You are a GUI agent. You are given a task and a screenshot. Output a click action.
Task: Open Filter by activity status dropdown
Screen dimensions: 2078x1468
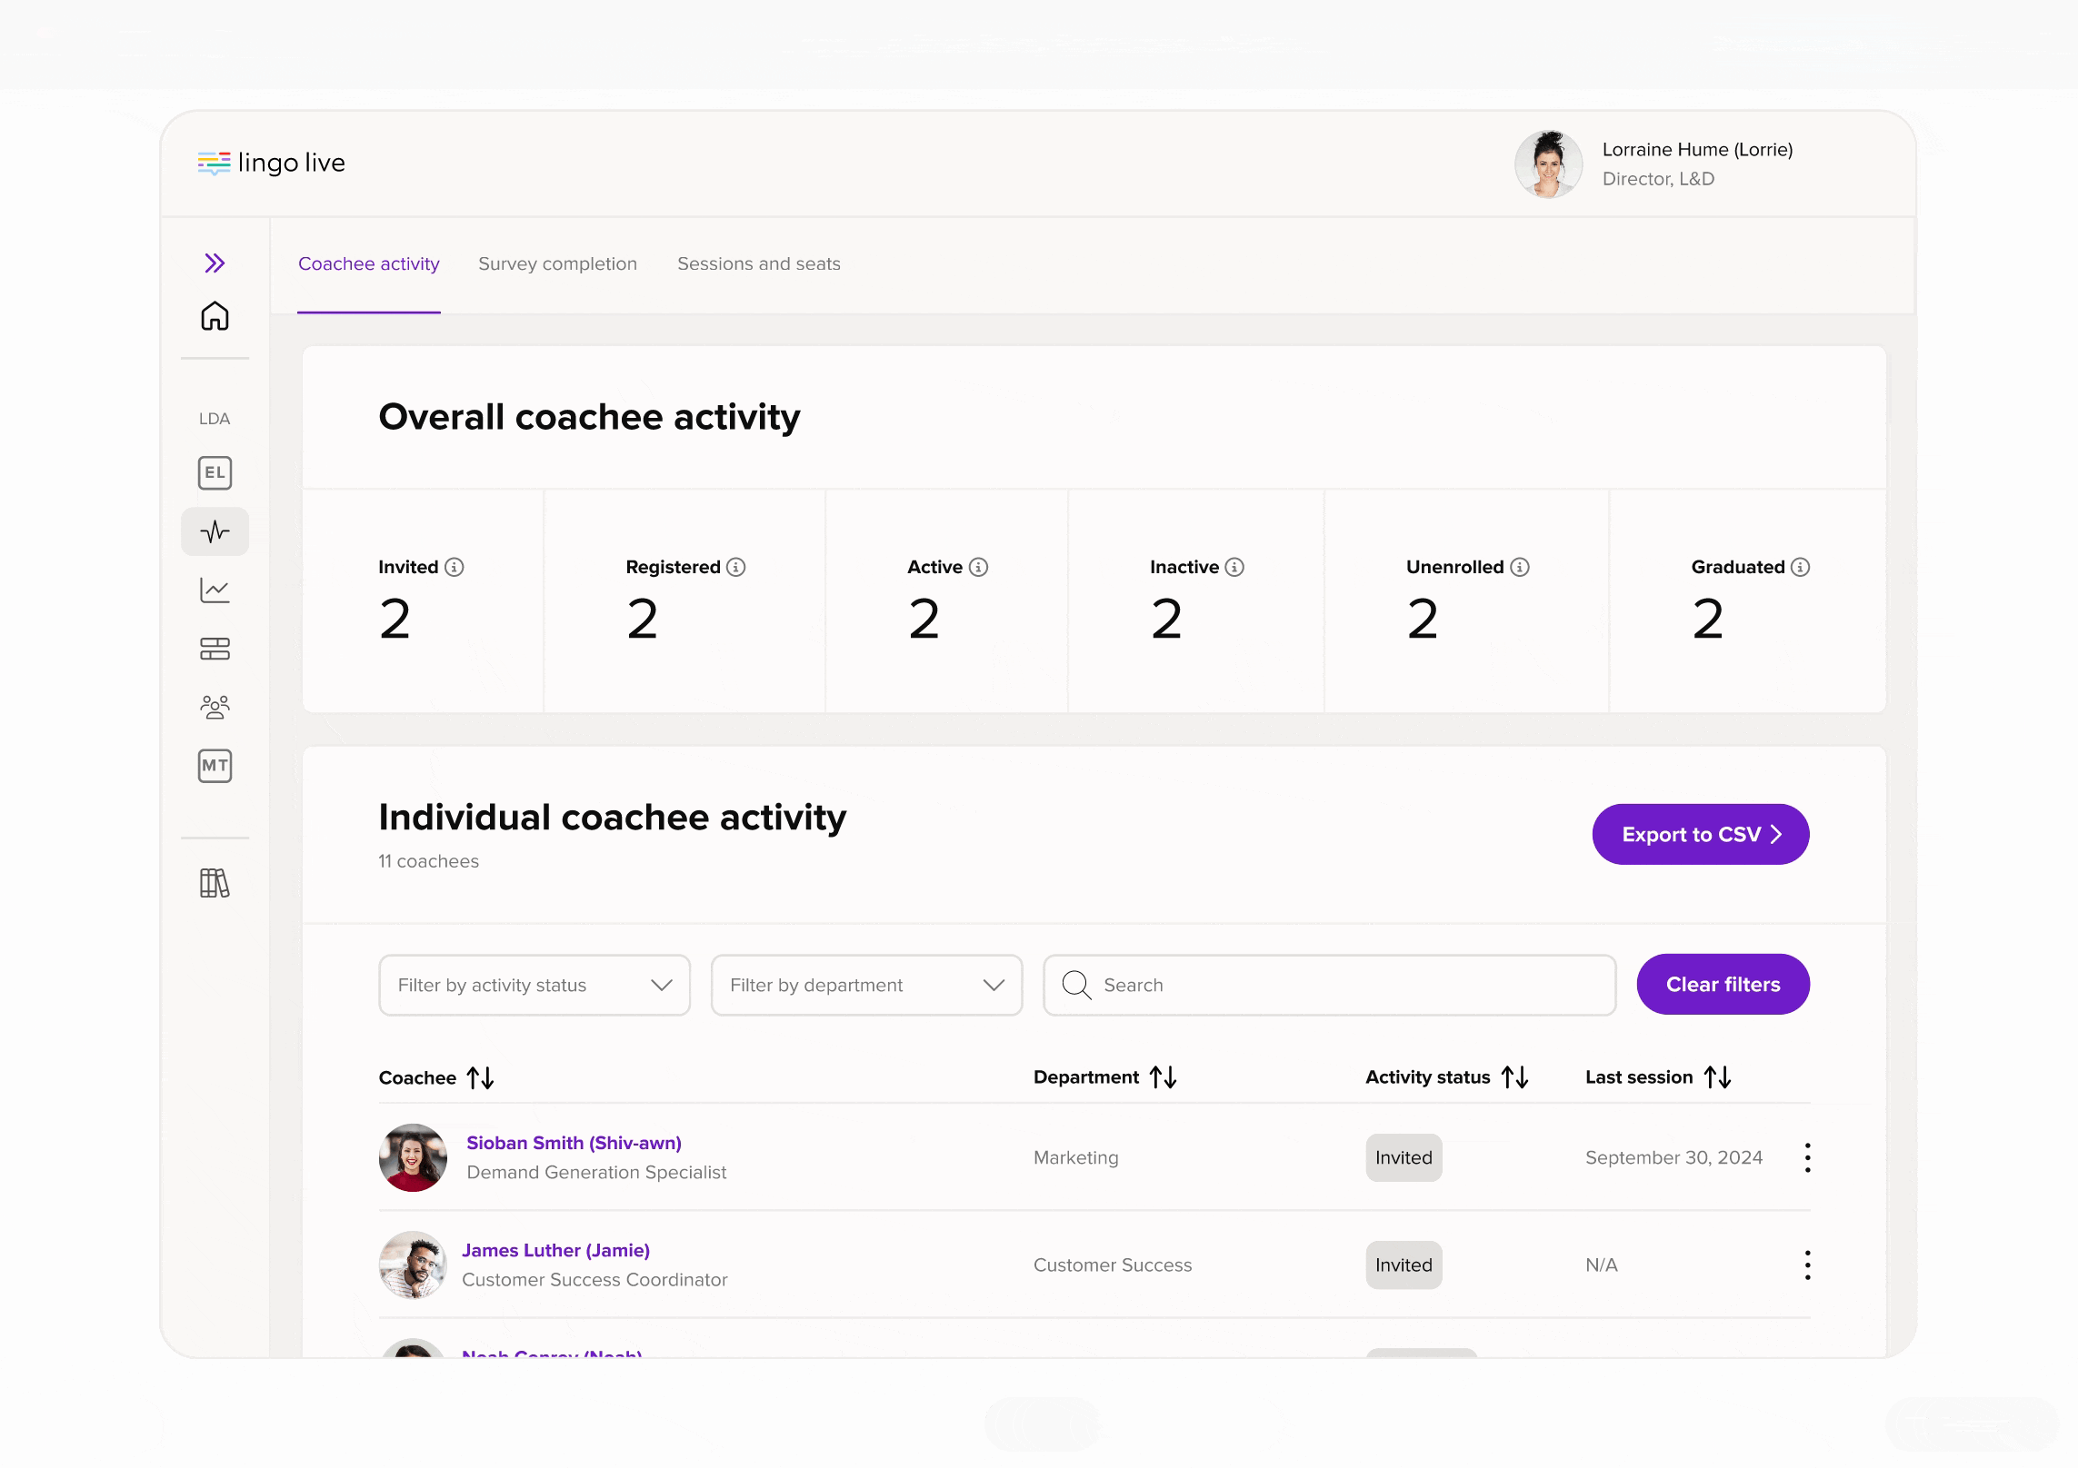(x=534, y=985)
